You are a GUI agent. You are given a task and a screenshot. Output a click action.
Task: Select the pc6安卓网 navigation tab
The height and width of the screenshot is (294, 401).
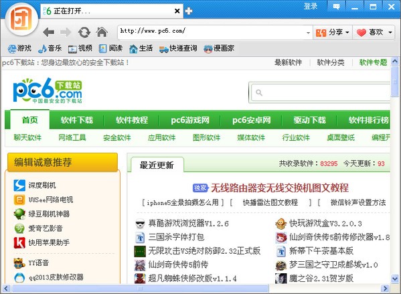[x=252, y=120]
